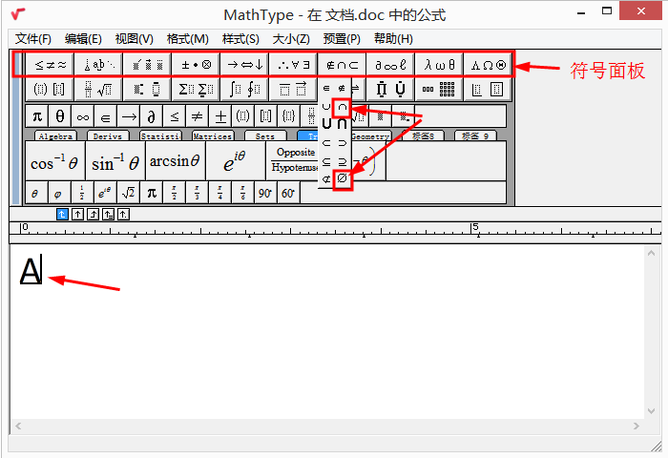
Task: Open fraction and radical templates palette
Action: coord(98,89)
